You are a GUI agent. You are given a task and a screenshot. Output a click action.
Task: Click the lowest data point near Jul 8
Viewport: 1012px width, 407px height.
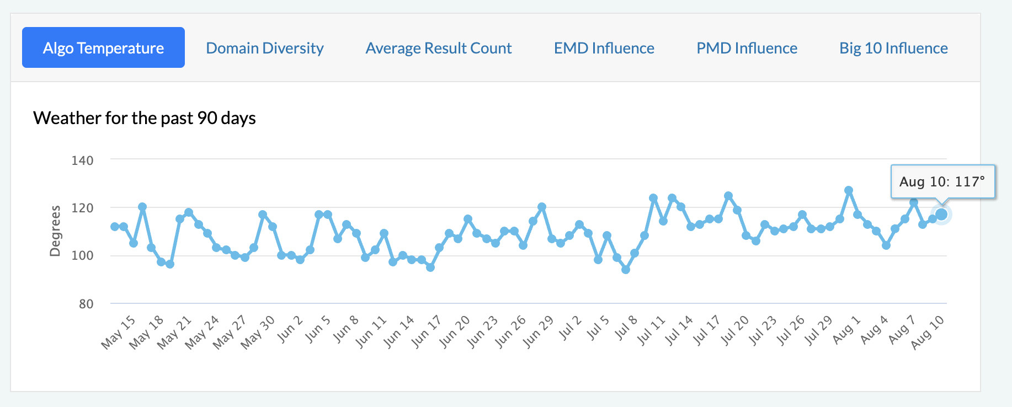click(626, 270)
